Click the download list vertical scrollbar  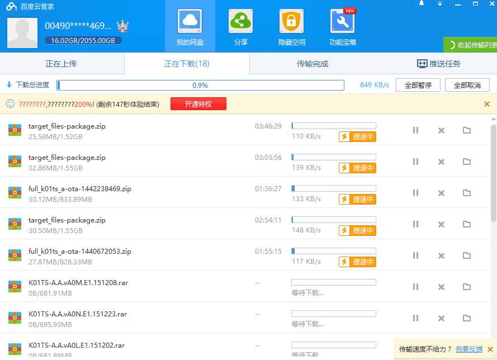coord(494,173)
